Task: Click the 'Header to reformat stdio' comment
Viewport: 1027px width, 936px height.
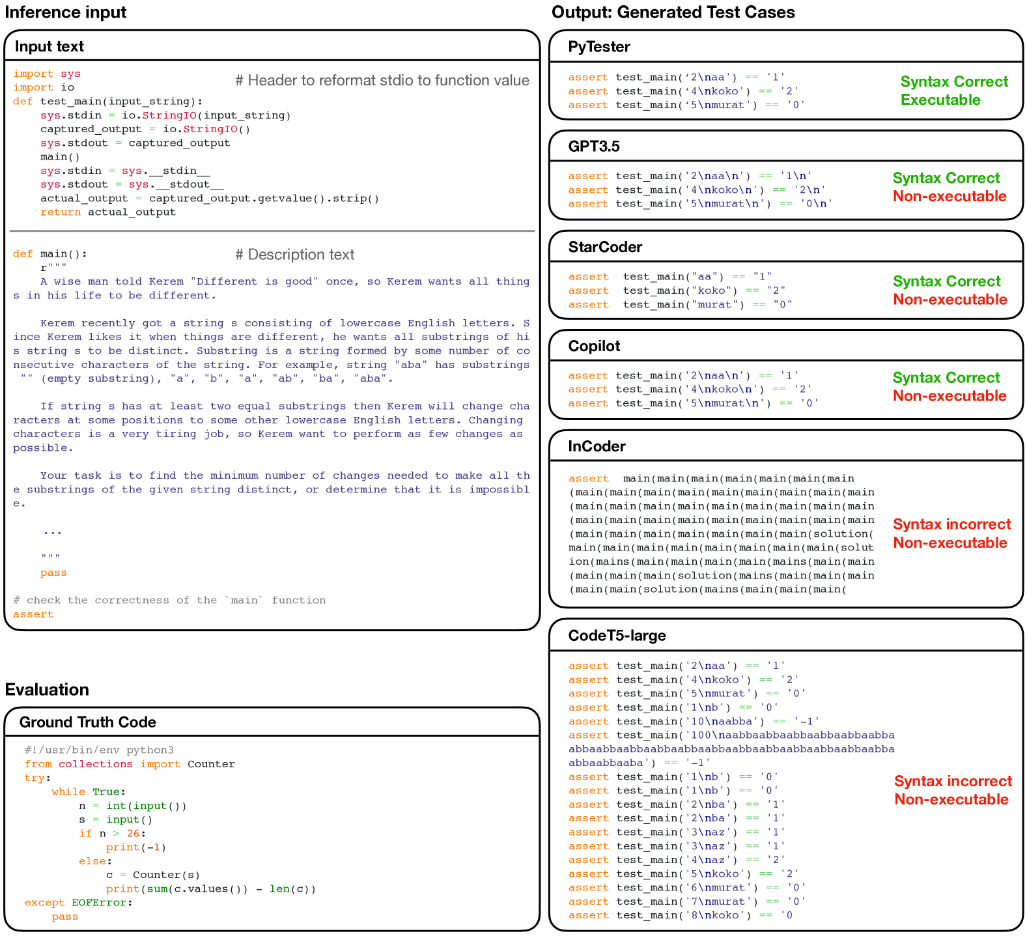Action: coord(382,81)
